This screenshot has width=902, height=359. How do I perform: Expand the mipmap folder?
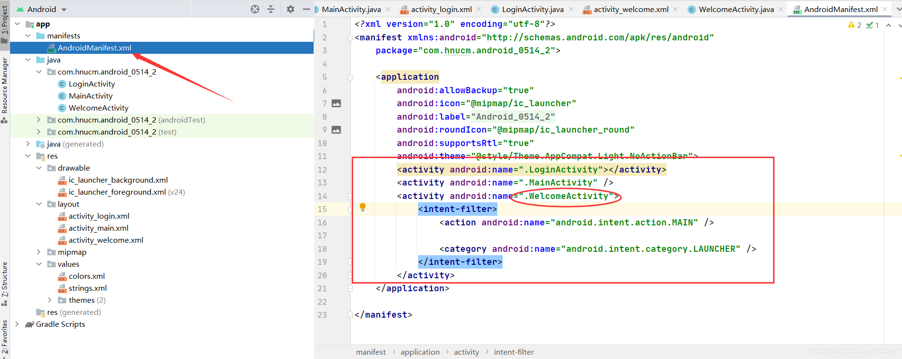(39, 252)
